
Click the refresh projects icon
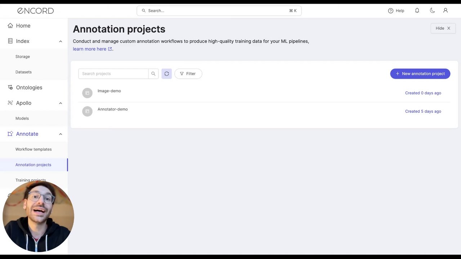tap(166, 74)
